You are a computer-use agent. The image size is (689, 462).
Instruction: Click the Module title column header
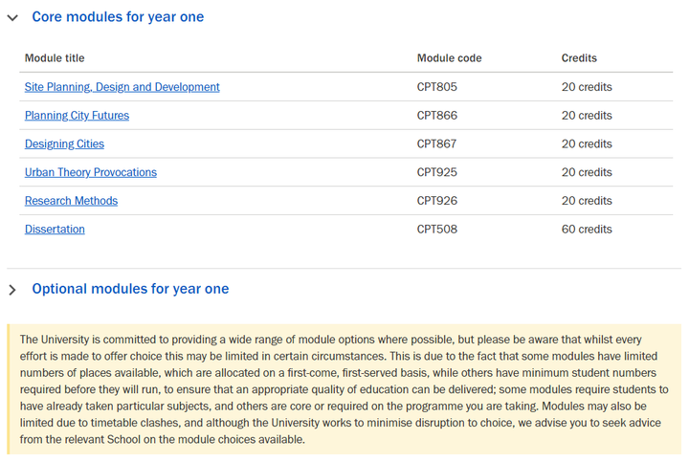[x=55, y=58]
